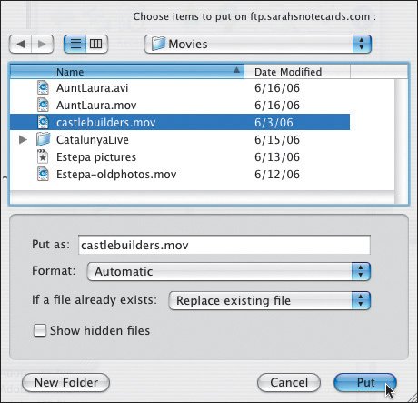This screenshot has width=418, height=403.
Task: Open the Movies location popup menu
Action: pyautogui.click(x=258, y=45)
